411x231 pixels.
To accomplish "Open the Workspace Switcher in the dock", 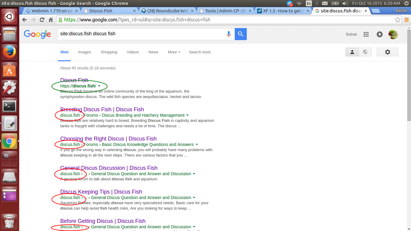I will [x=9, y=159].
